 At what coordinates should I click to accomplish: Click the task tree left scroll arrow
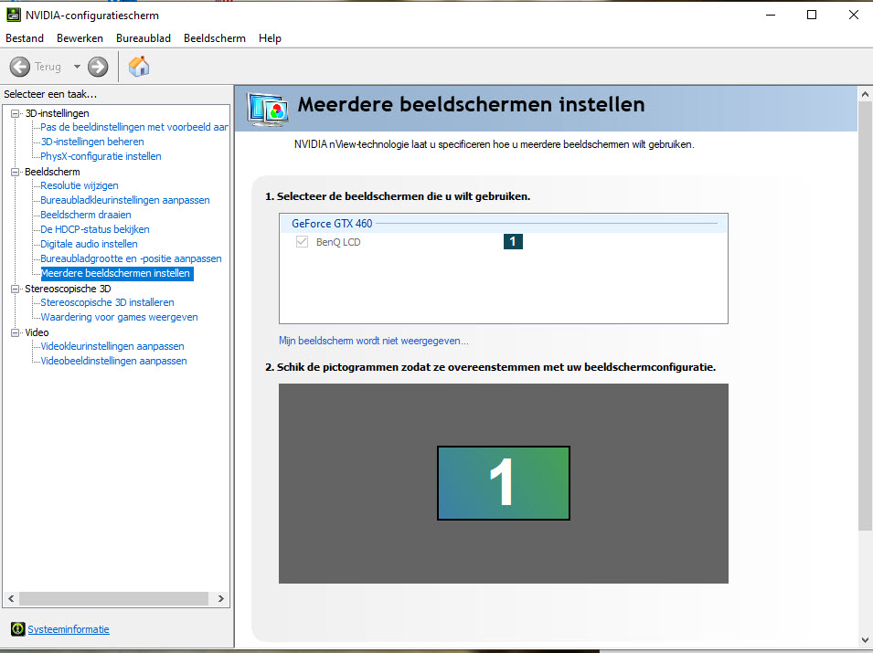[11, 598]
